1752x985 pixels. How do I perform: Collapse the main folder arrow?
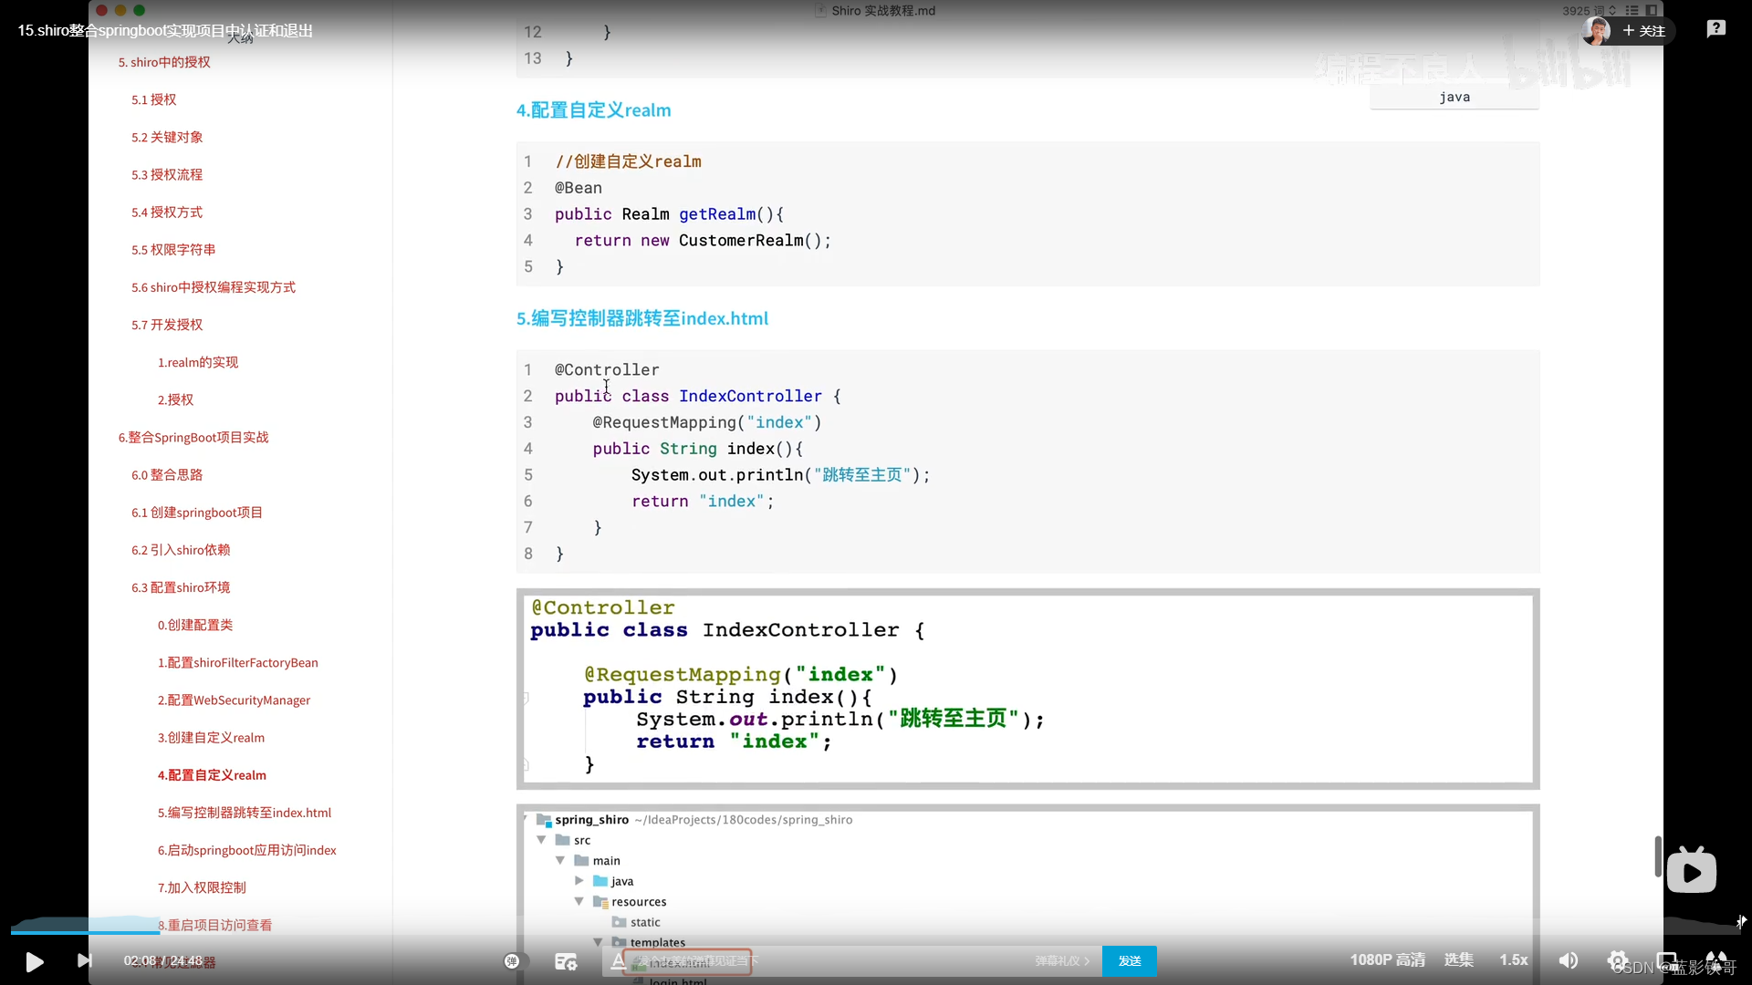560,860
